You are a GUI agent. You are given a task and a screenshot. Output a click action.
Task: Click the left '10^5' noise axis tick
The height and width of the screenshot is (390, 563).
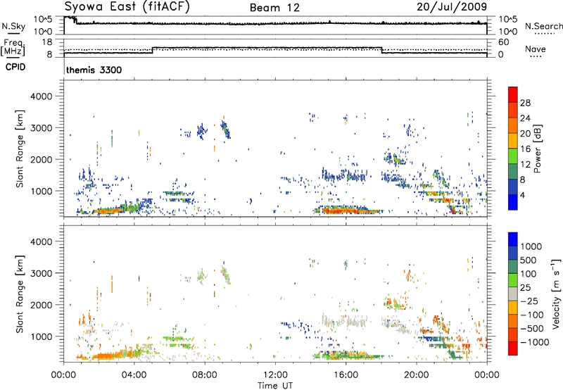pos(43,19)
